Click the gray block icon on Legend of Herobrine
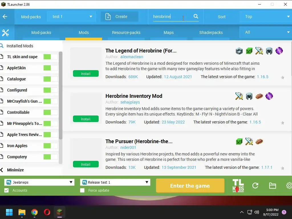The width and height of the screenshot is (292, 219). tap(239, 51)
